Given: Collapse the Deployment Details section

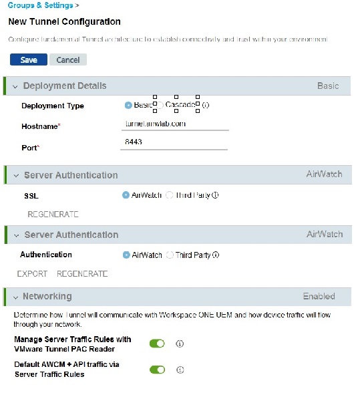Looking at the screenshot, I should point(15,87).
